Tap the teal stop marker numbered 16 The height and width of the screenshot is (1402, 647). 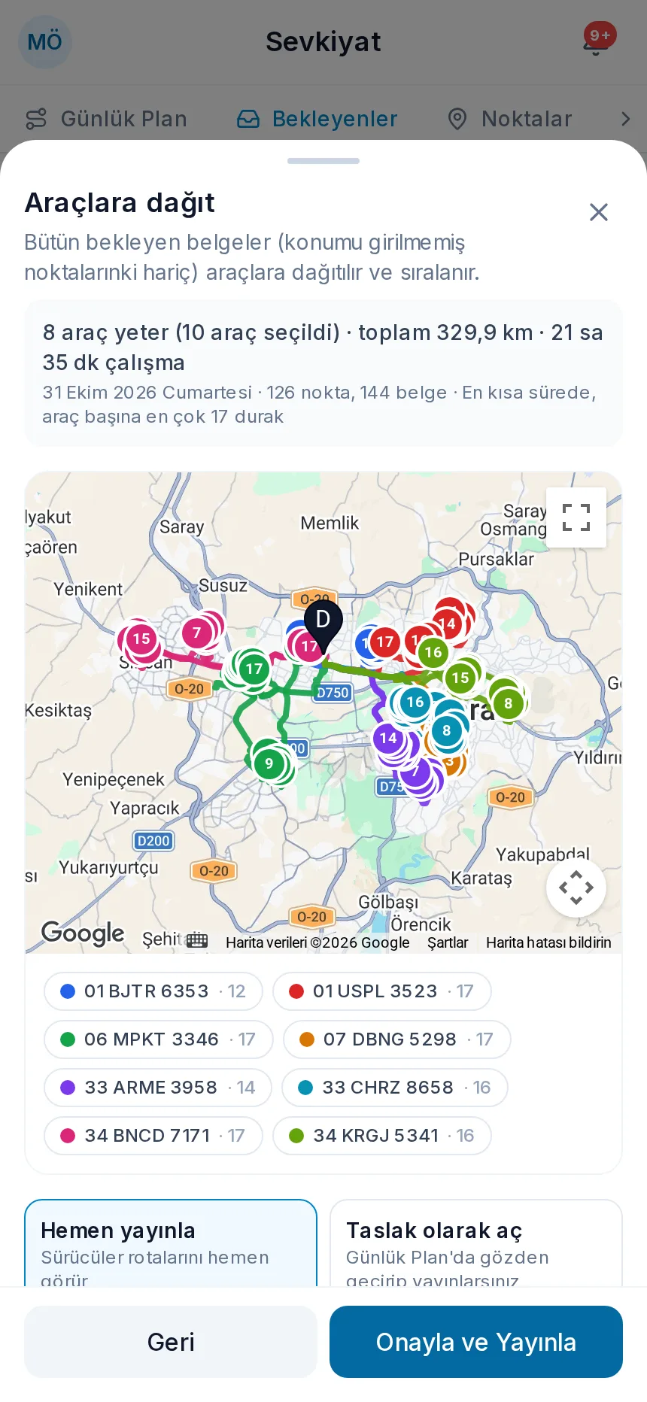coord(415,702)
